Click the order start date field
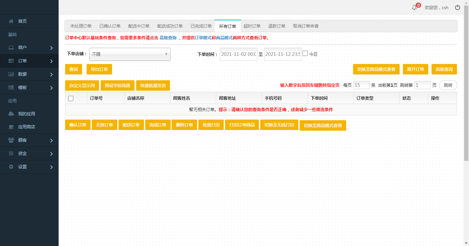 pos(238,54)
